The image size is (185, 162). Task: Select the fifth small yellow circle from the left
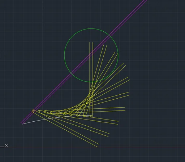tap(57, 113)
